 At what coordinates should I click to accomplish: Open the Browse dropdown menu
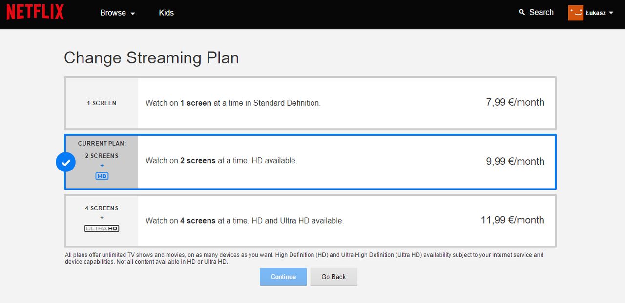118,13
